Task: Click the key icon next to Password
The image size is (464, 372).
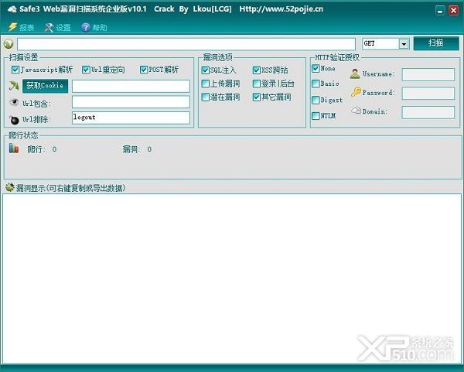Action: [356, 92]
